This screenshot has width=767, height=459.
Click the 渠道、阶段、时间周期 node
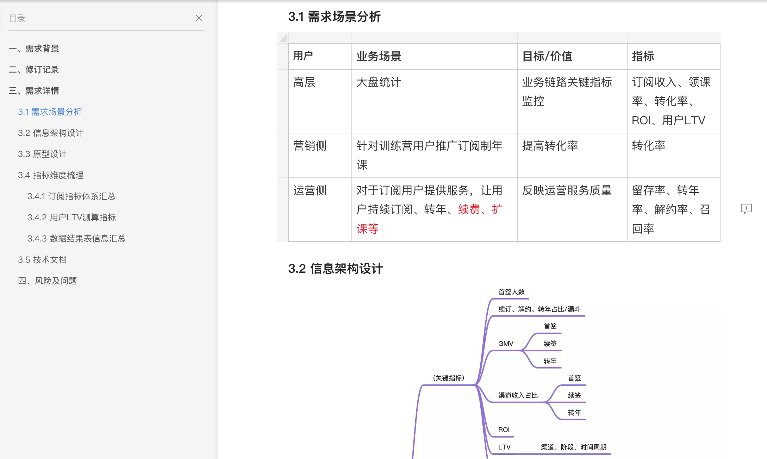click(574, 447)
